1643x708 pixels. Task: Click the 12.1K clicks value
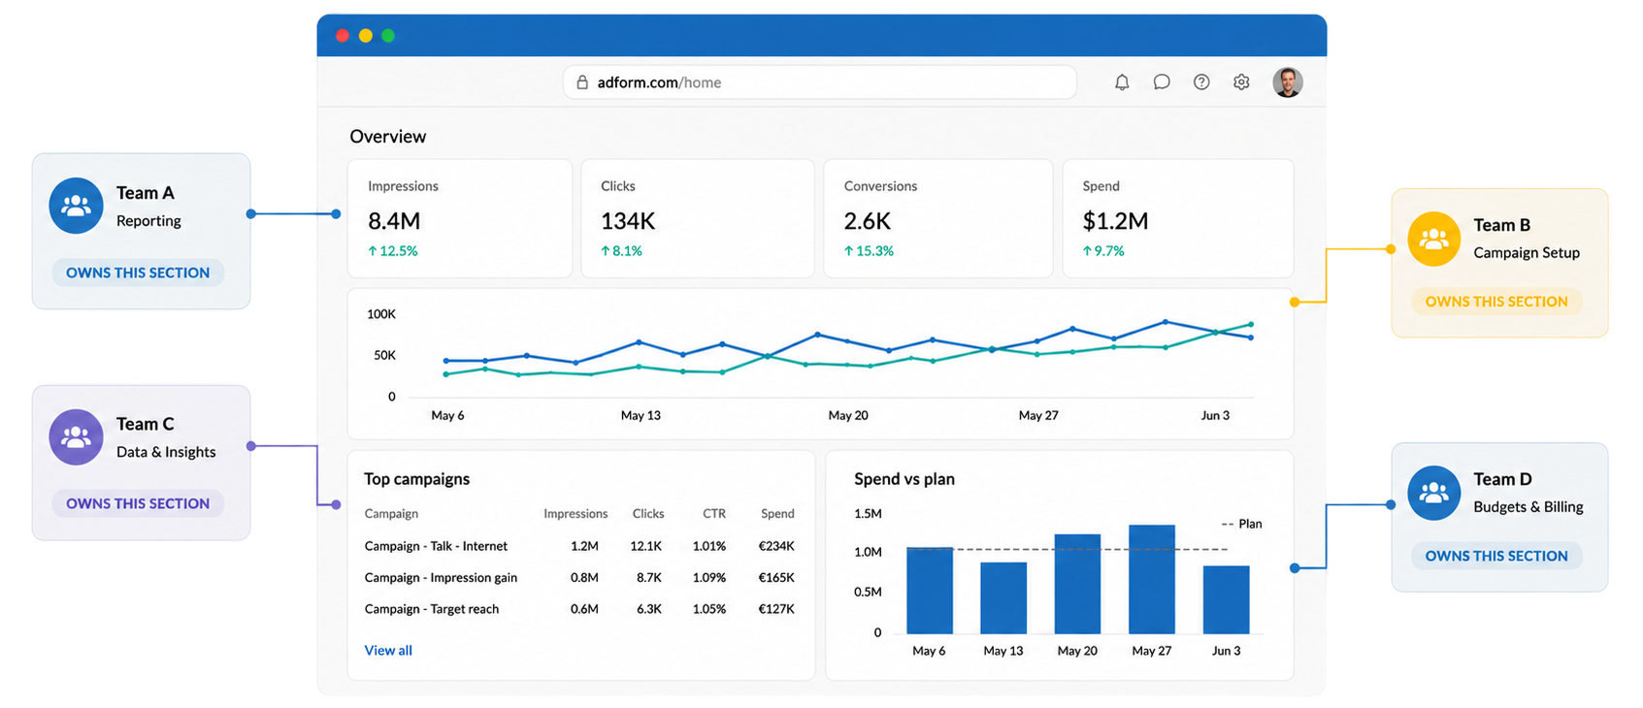[645, 546]
